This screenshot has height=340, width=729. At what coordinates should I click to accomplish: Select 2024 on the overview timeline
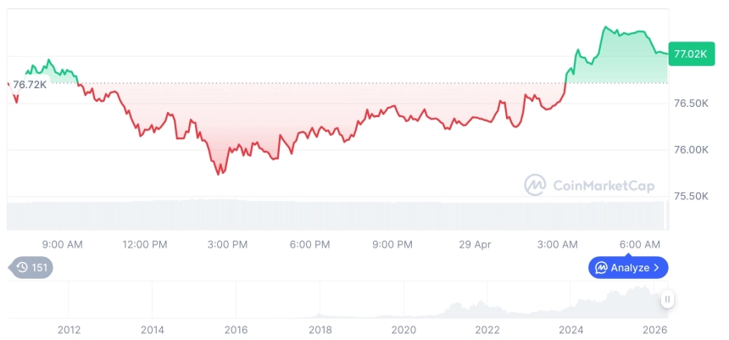[x=571, y=330]
